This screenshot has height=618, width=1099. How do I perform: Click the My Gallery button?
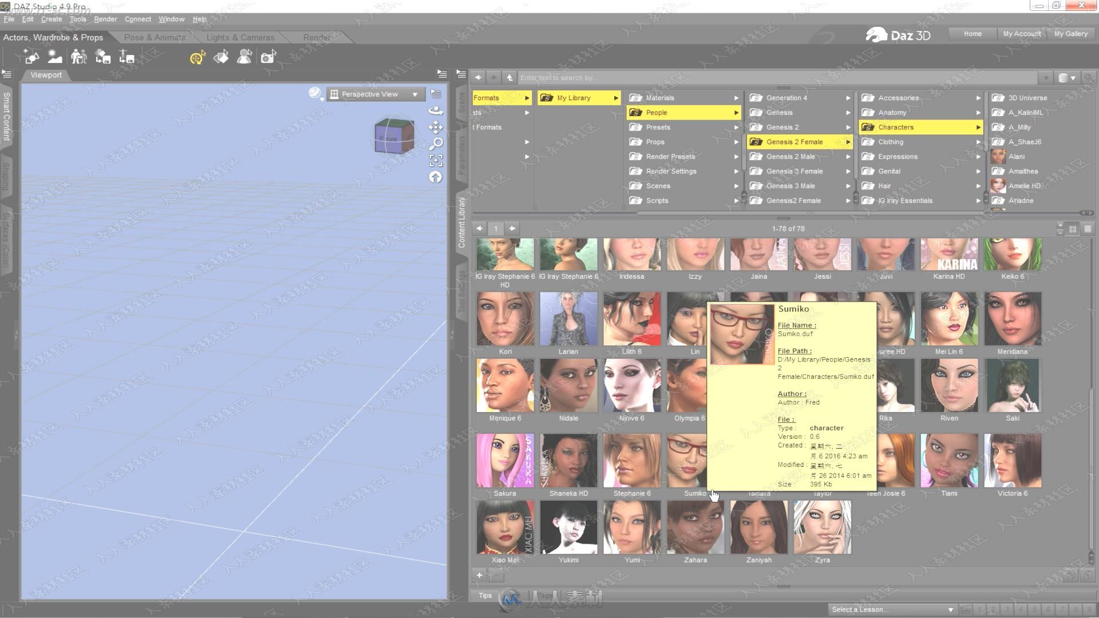pos(1070,34)
